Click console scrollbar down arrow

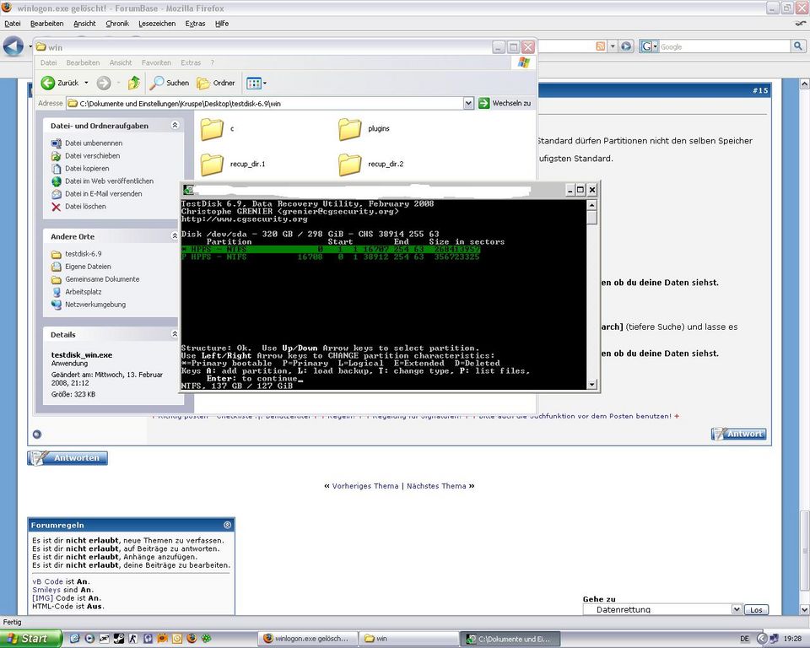click(x=592, y=384)
